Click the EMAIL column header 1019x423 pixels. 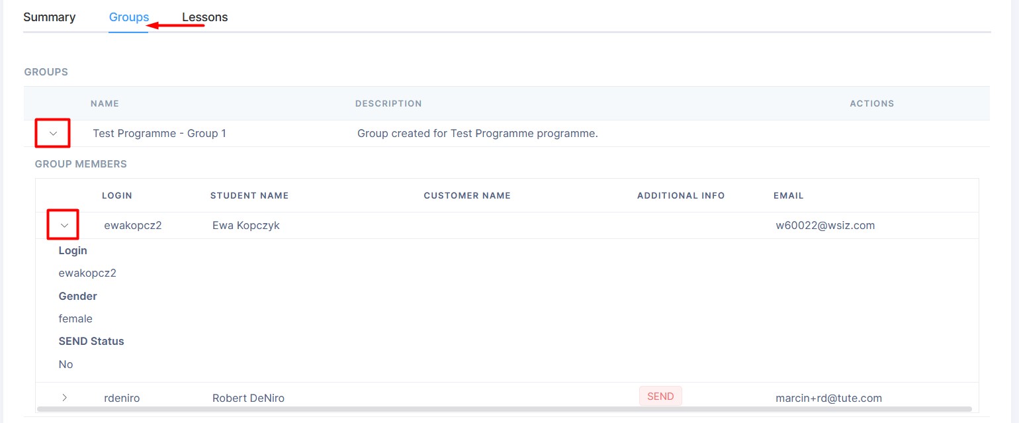788,196
